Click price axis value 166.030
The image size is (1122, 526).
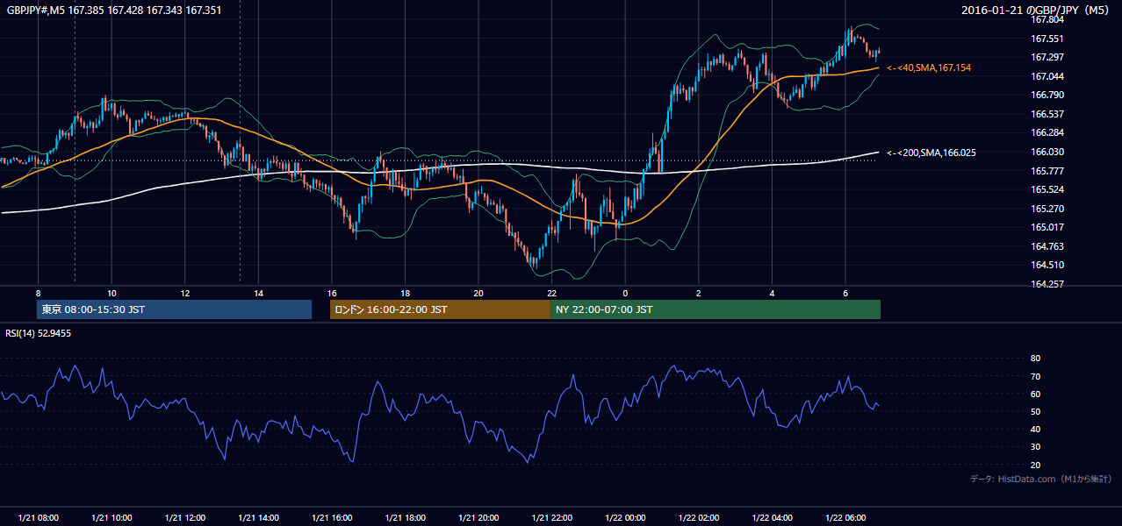pos(1046,152)
